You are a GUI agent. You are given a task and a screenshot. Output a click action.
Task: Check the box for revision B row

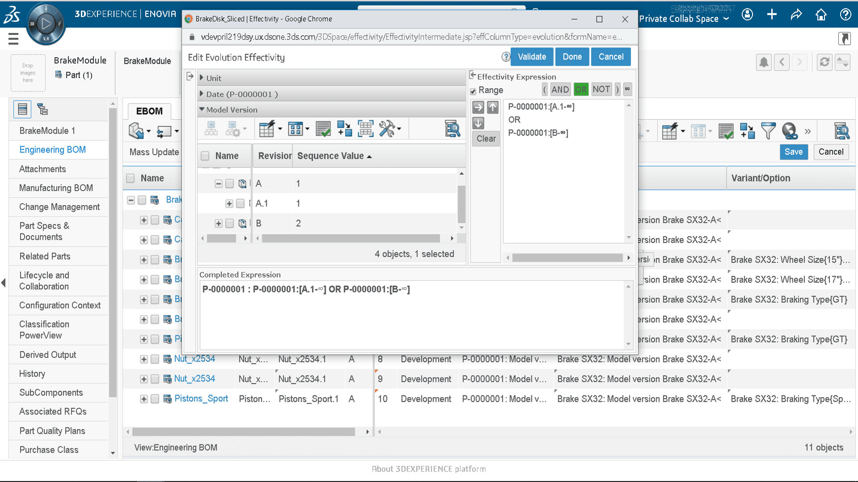point(230,223)
